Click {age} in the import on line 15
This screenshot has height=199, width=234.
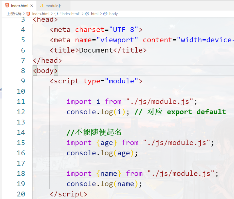[106, 143]
